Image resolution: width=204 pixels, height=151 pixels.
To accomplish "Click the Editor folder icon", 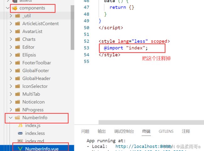I will 18,47.
